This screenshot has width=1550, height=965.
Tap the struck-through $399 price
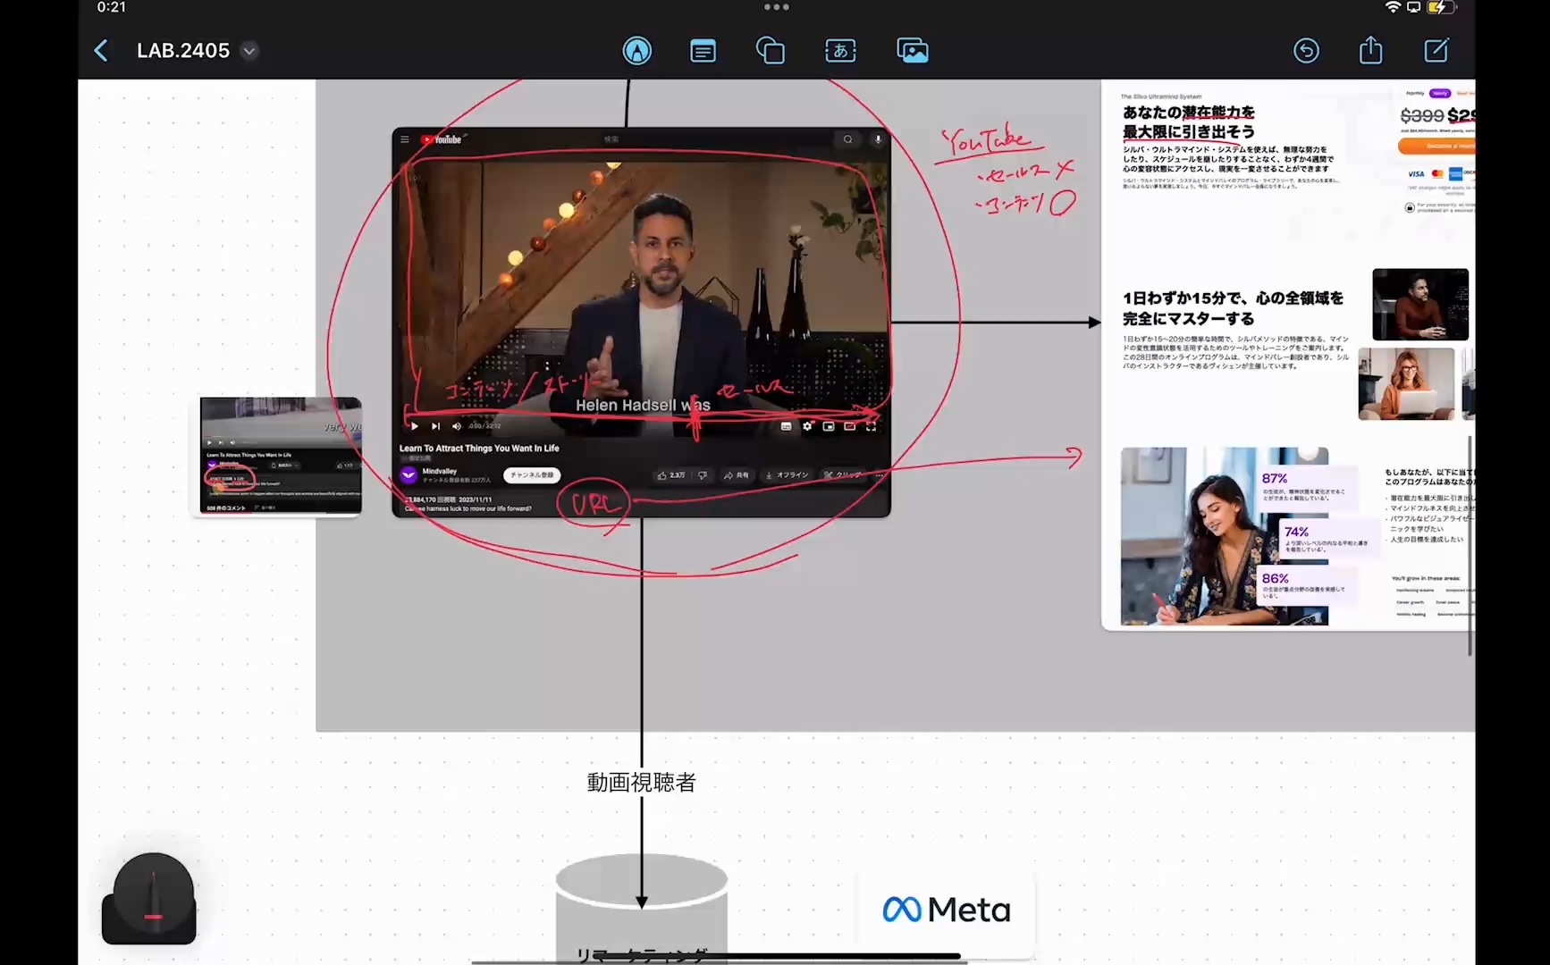[x=1421, y=115]
